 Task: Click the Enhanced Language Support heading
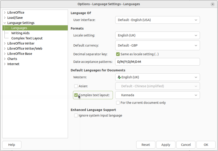[93, 110]
